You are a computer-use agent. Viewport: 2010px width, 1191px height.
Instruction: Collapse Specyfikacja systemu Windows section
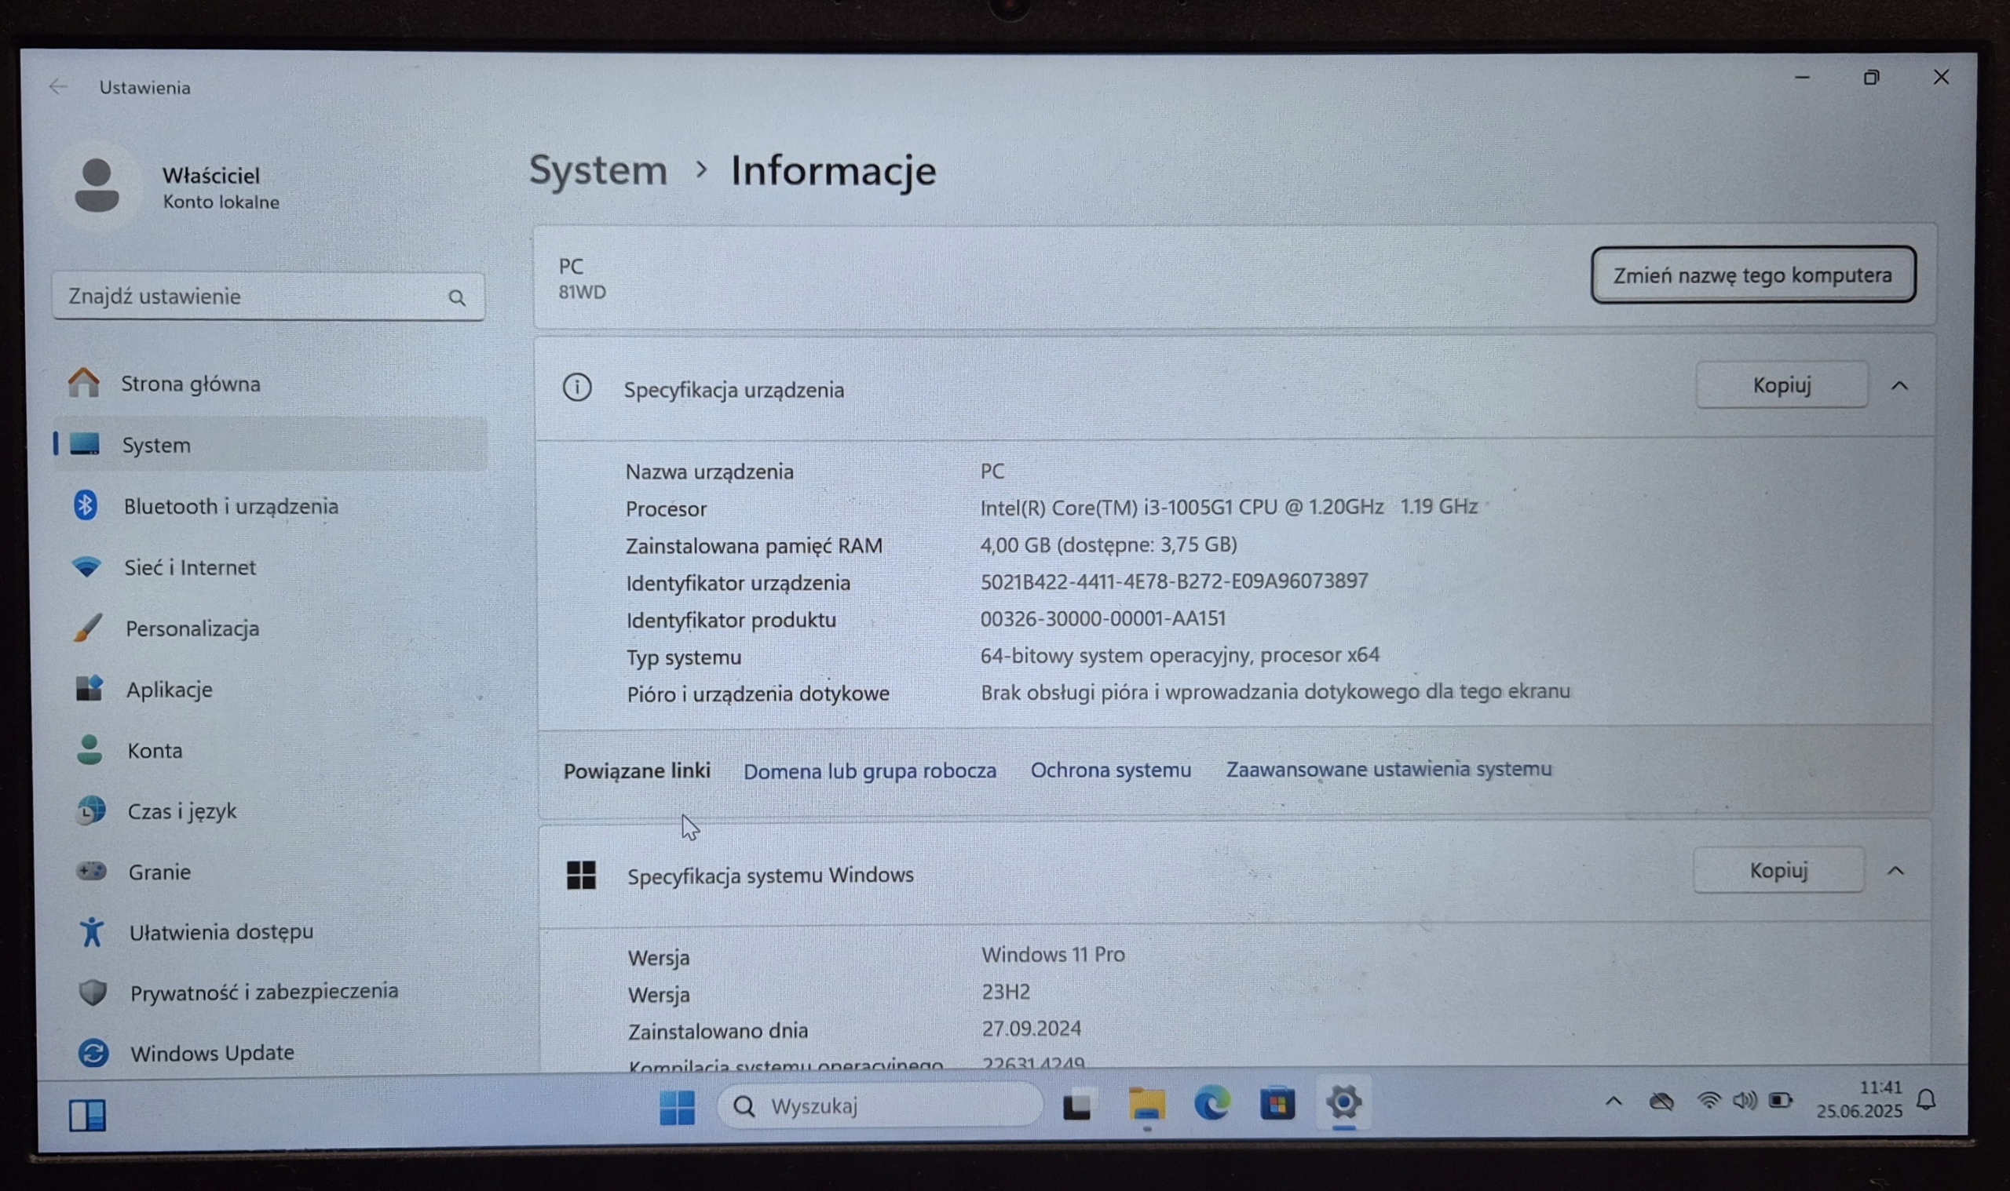click(1896, 871)
